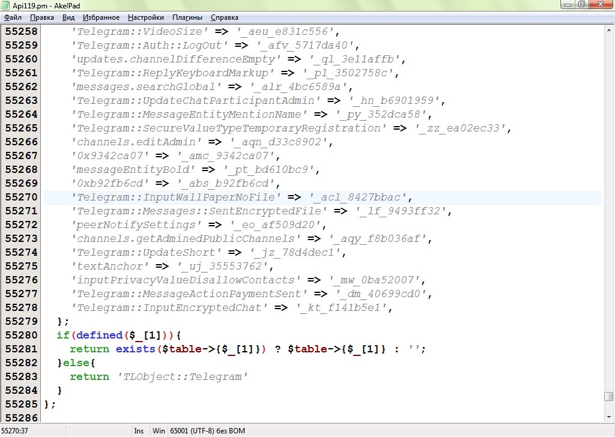Click the 'Telegram::InputEncryptedChat' string
The width and height of the screenshot is (615, 437).
(169, 307)
